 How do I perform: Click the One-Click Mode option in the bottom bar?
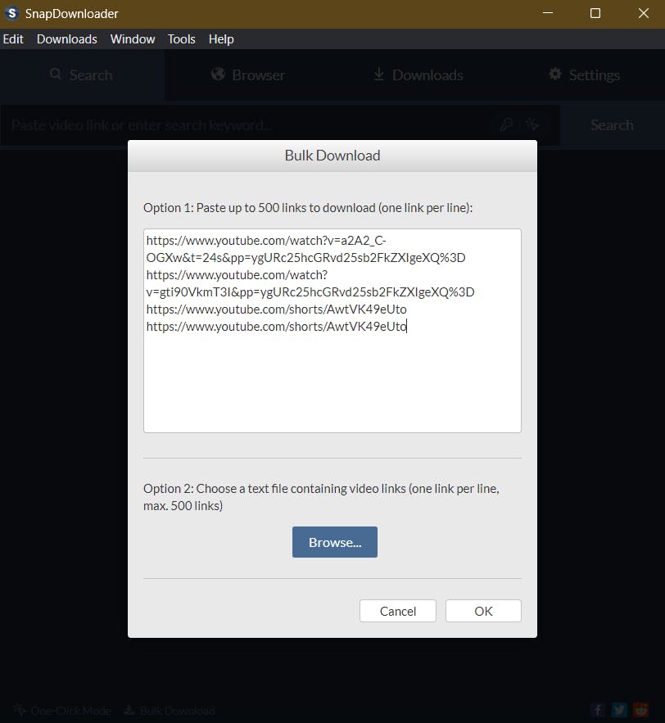tap(63, 711)
